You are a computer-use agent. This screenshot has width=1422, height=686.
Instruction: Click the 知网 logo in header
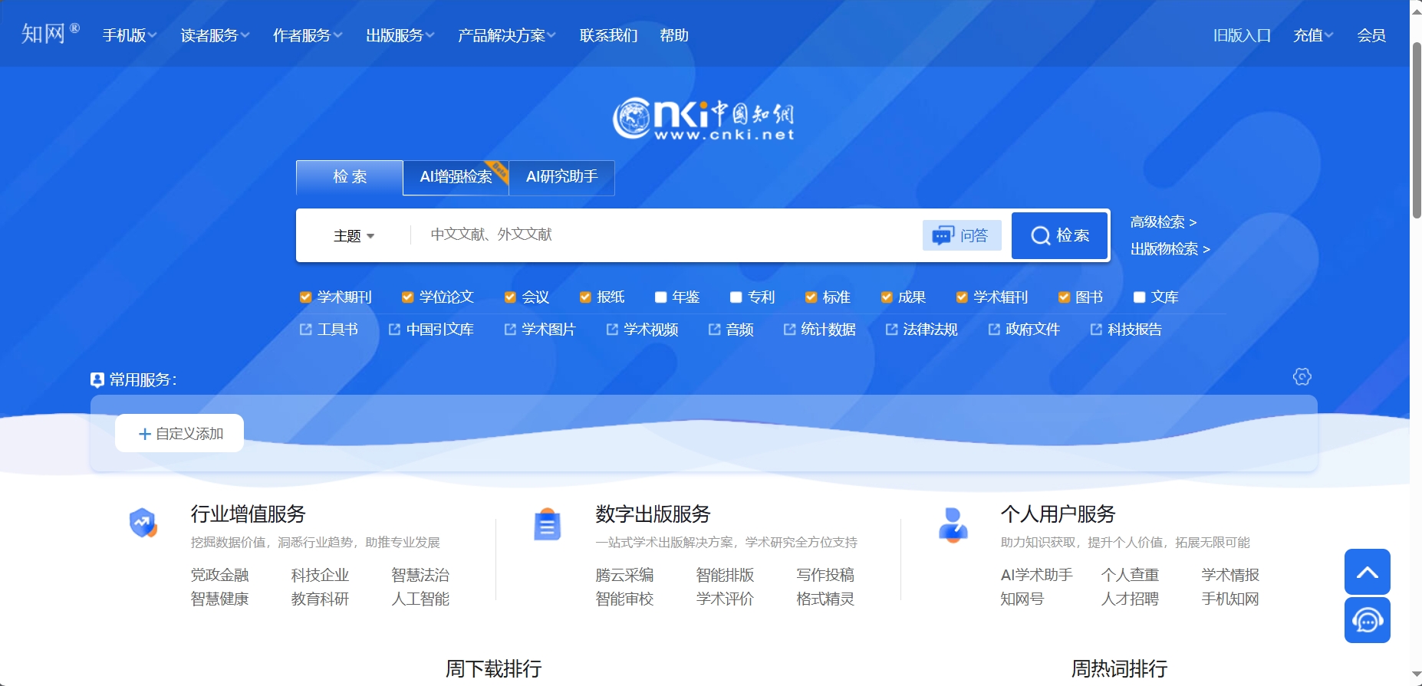[50, 33]
